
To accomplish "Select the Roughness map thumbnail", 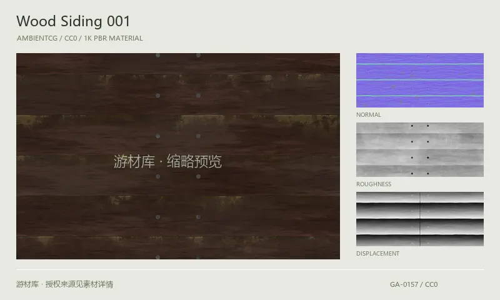I will click(419, 149).
